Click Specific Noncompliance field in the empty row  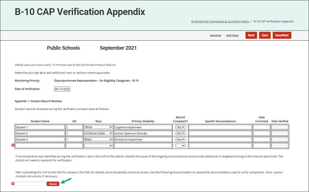220,145
